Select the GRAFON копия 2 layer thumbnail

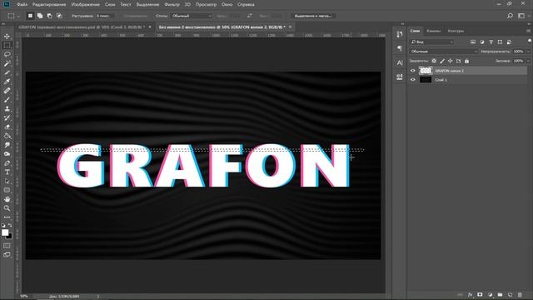tap(426, 70)
